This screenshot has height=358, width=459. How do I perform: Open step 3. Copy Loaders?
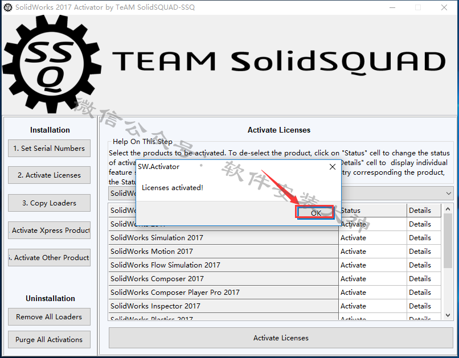tap(49, 203)
